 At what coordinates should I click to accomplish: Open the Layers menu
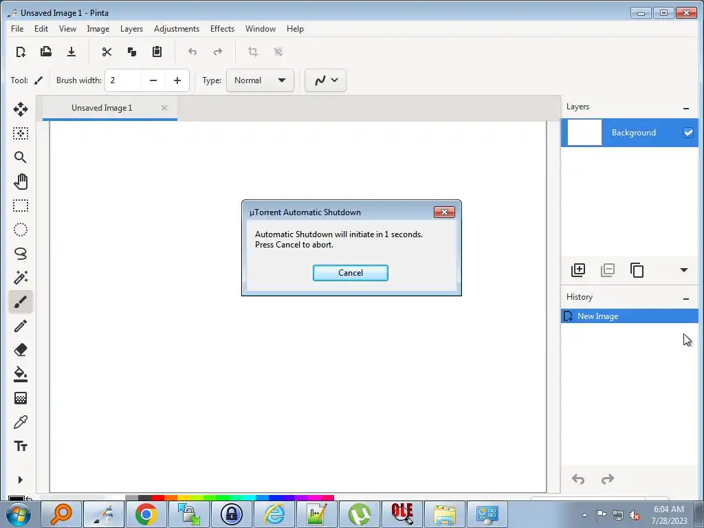point(131,29)
